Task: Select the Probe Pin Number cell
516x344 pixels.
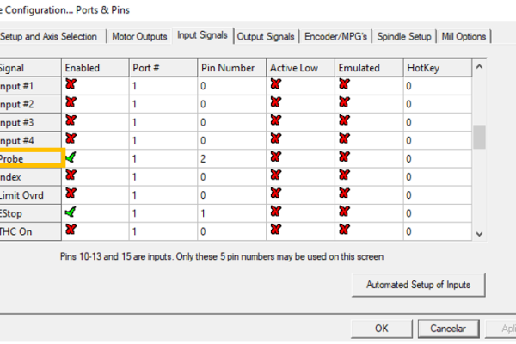Action: (x=230, y=157)
